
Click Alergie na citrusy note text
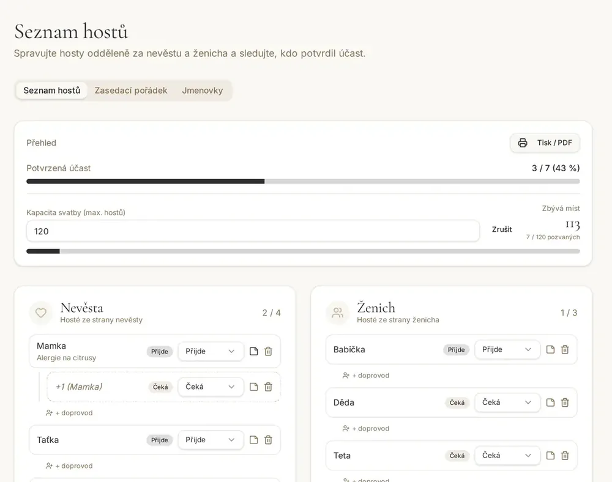(x=66, y=358)
